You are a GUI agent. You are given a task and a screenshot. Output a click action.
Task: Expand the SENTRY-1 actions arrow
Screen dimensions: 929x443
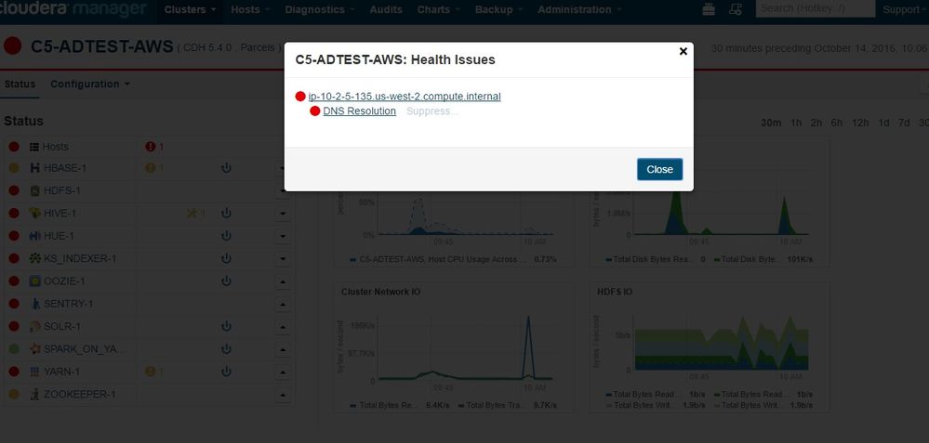[283, 304]
